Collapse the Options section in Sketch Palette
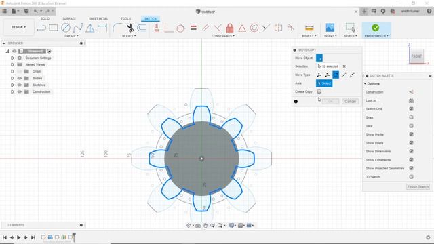 (365, 83)
